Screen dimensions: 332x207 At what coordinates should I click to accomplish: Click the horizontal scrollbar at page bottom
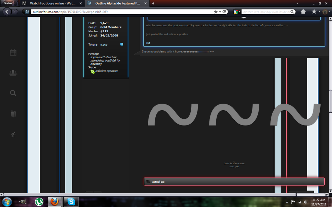(162, 195)
